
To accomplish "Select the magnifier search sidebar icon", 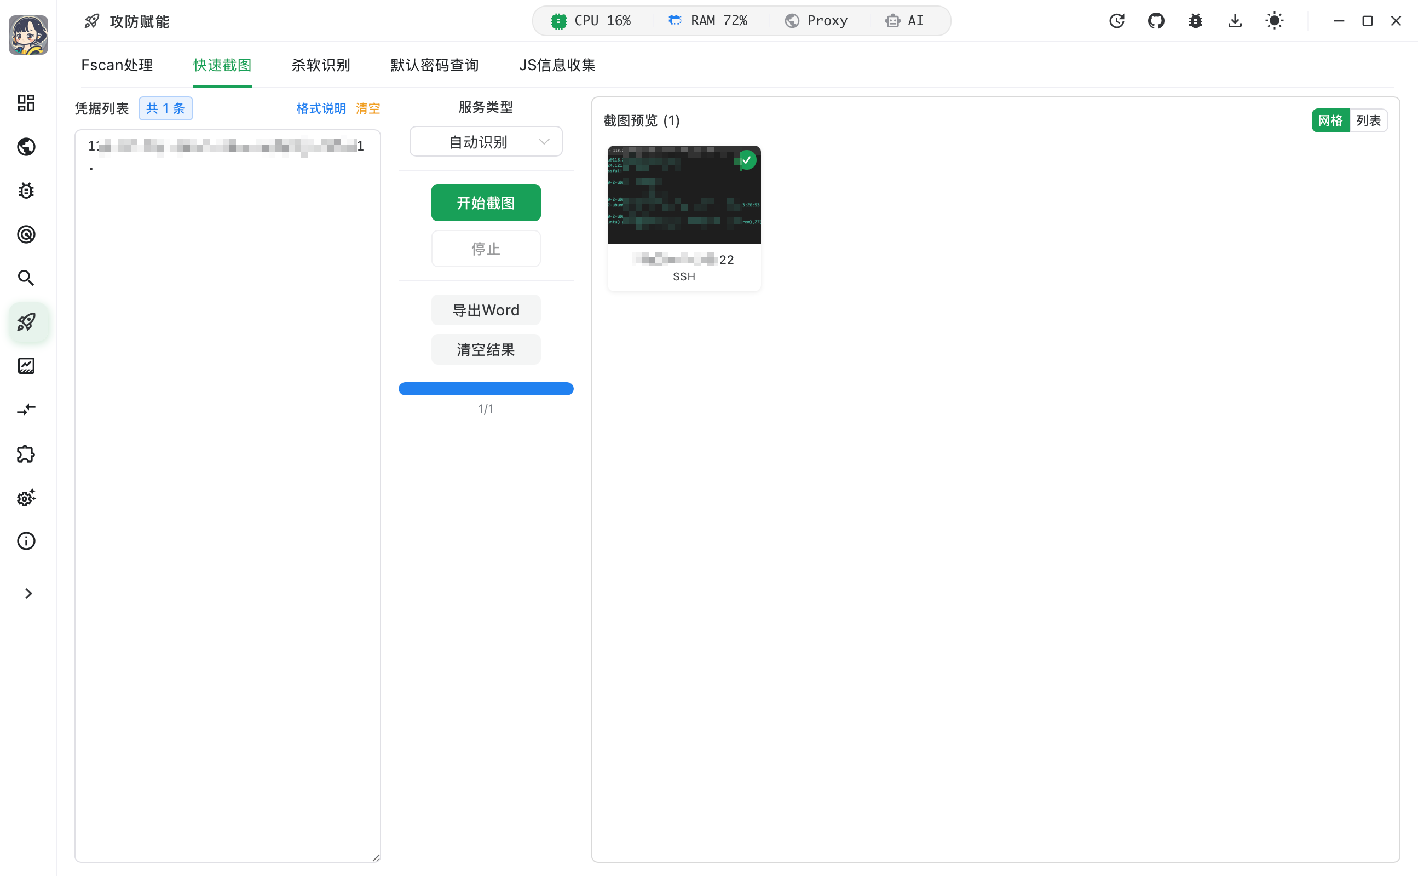I will pyautogui.click(x=26, y=278).
